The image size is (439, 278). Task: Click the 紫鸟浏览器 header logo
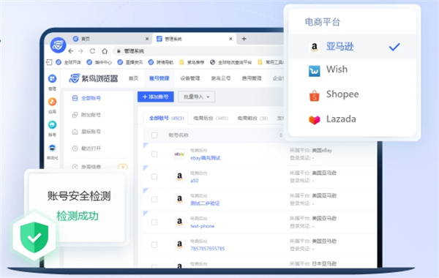point(94,78)
